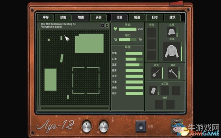Click the shovel durability bar
This screenshot has width=221, height=138.
click(162, 73)
